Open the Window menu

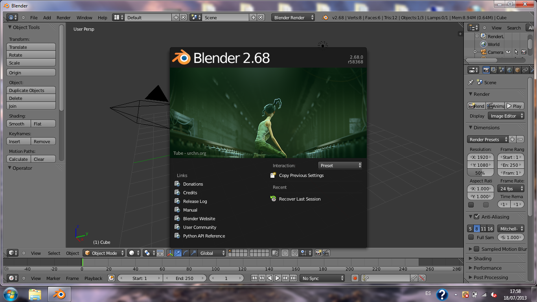tap(85, 18)
